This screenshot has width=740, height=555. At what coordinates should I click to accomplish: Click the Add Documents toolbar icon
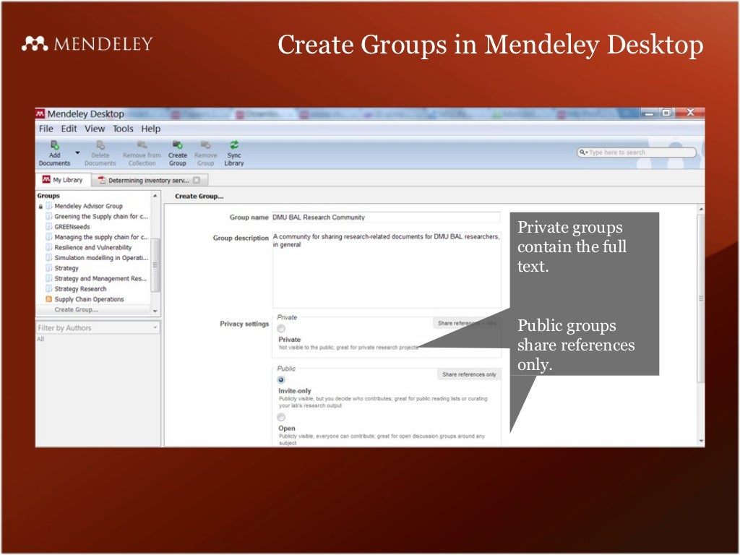(x=55, y=145)
